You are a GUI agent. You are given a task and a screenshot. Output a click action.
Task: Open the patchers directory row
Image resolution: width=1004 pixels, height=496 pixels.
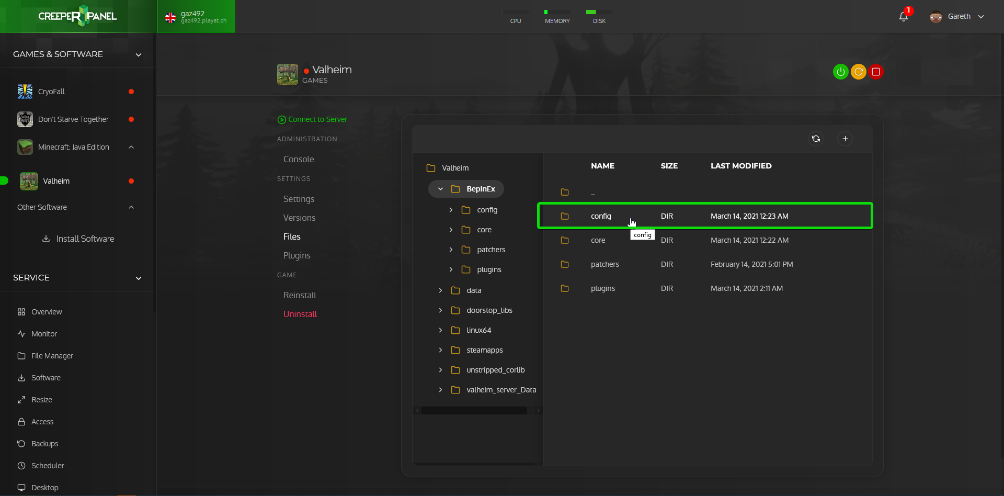point(708,264)
